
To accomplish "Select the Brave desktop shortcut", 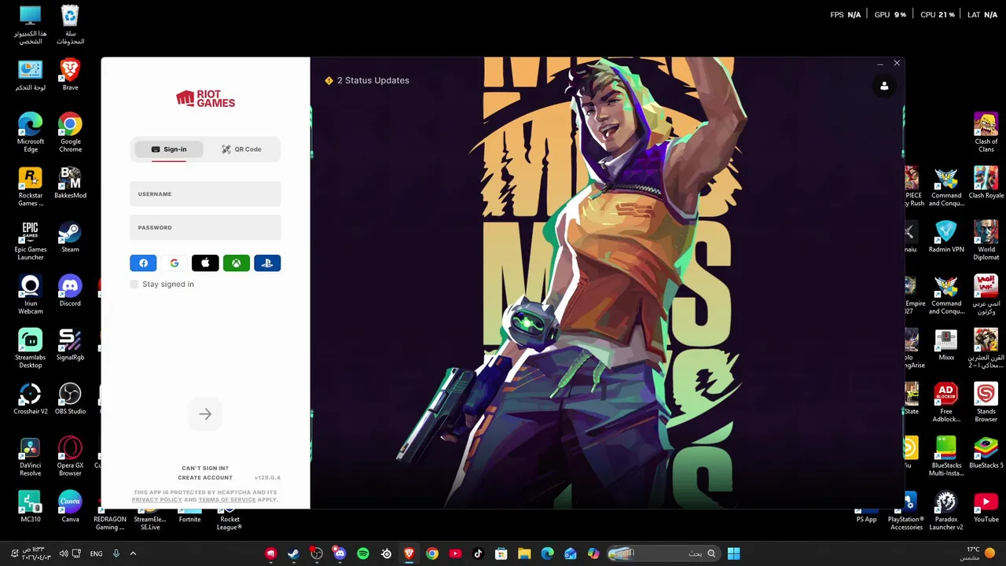I will point(70,74).
